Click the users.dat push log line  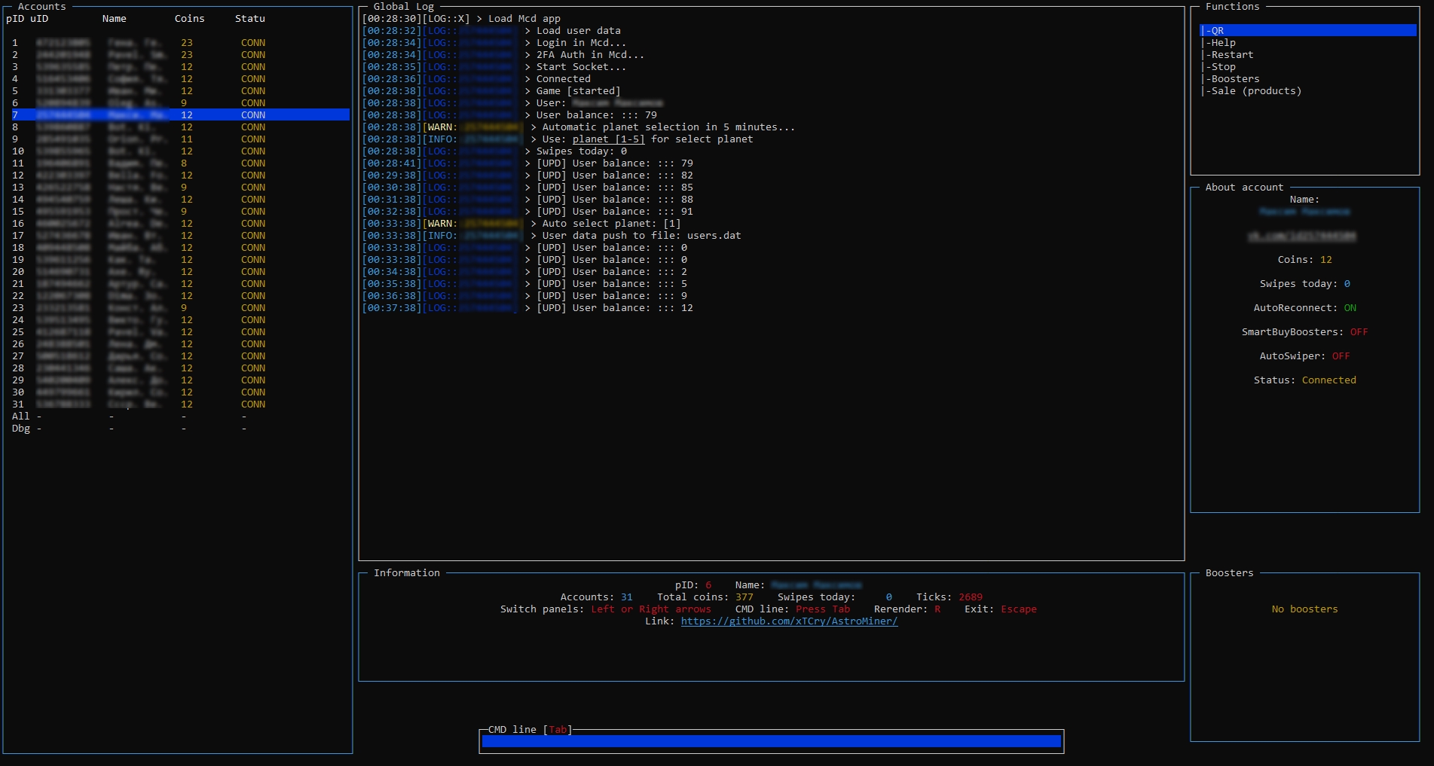click(x=552, y=236)
